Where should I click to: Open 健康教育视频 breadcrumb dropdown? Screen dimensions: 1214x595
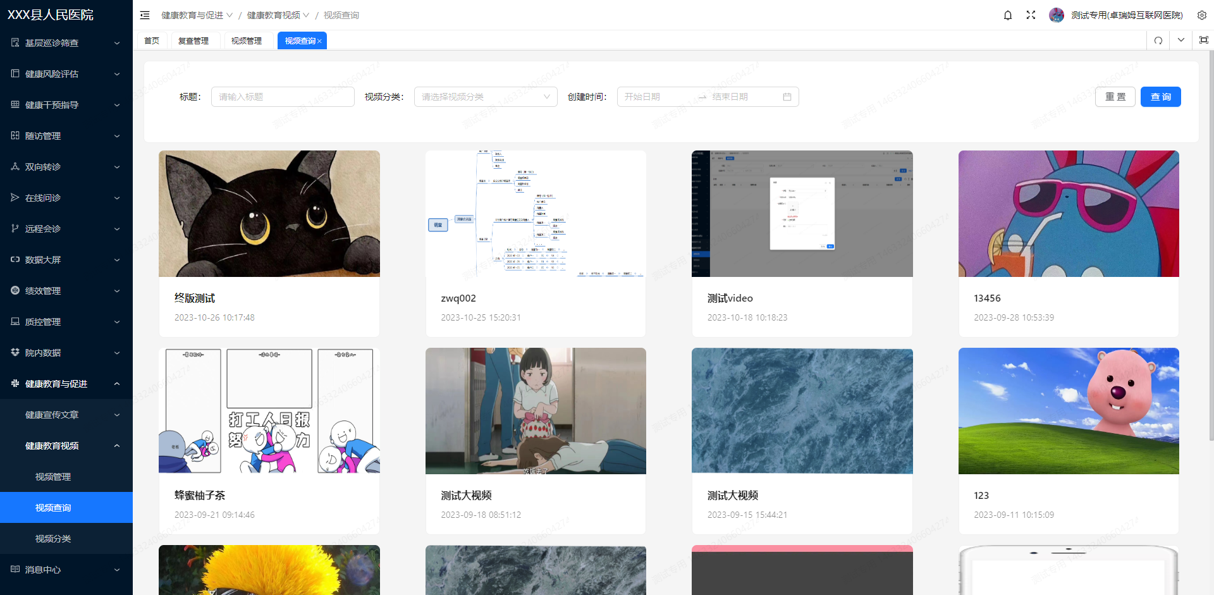point(278,15)
